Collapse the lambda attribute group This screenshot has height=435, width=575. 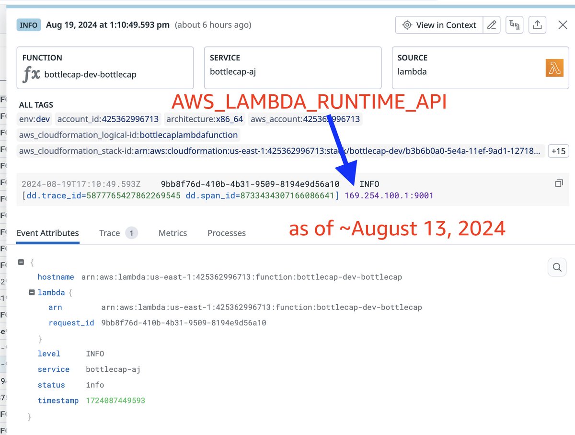pos(32,292)
